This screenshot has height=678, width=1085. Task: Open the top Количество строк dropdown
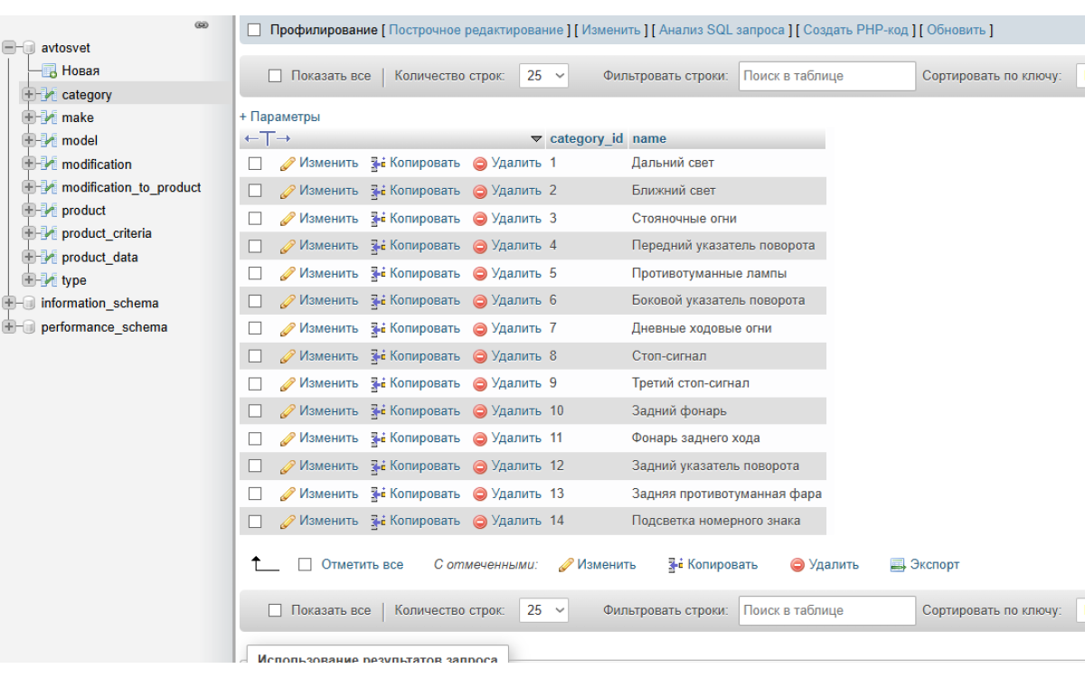[x=544, y=77]
